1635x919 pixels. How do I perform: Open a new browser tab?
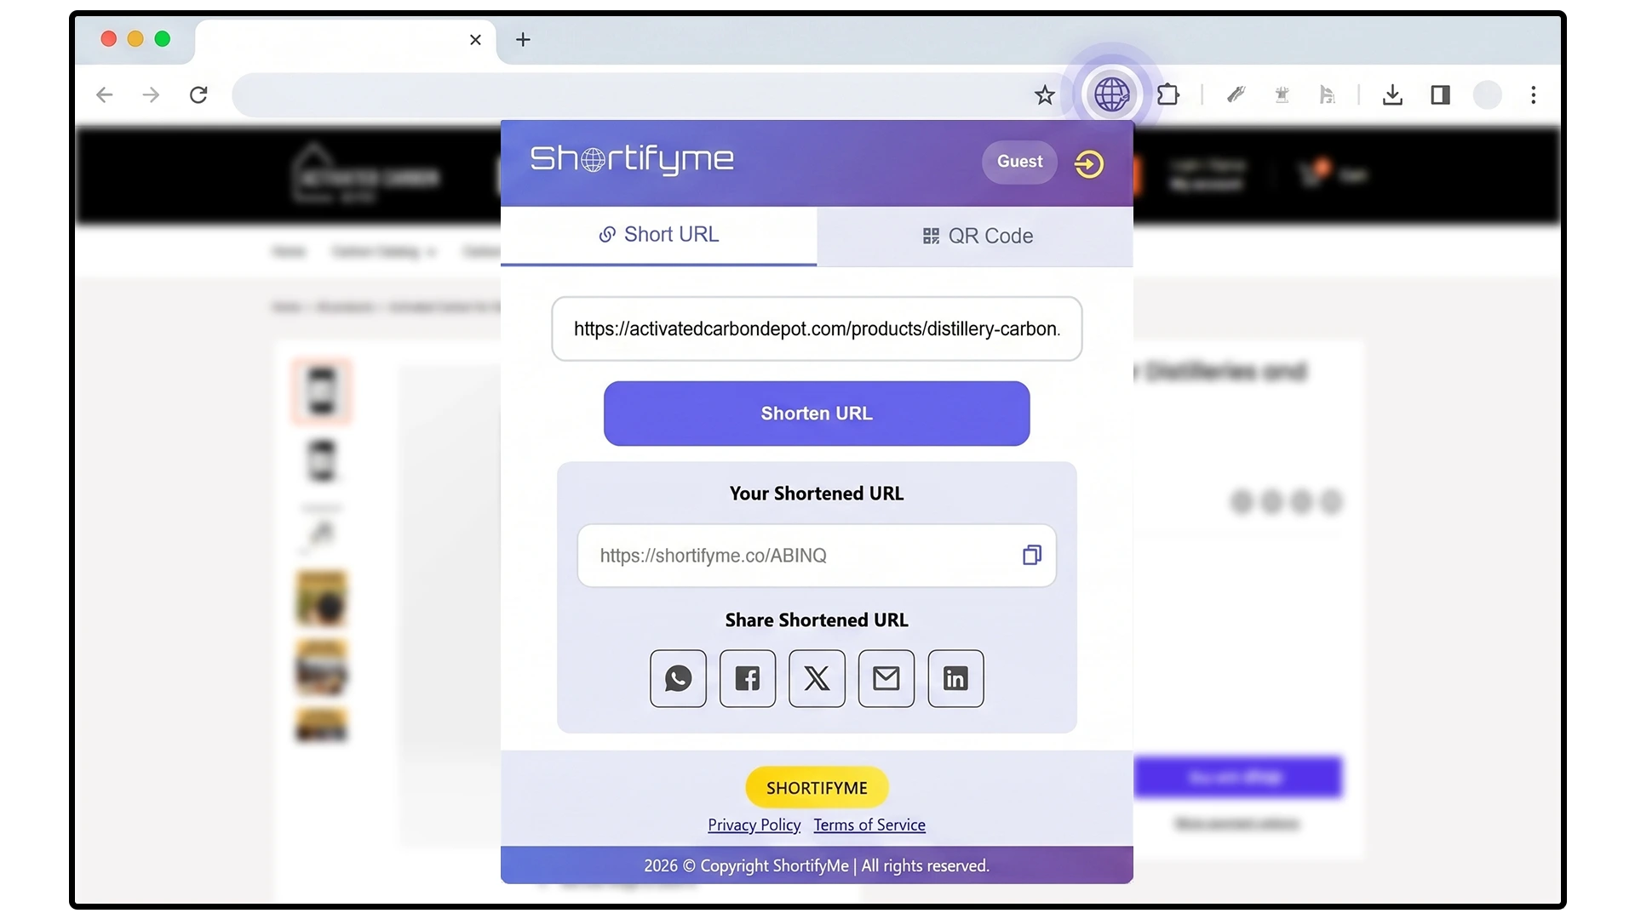[523, 39]
